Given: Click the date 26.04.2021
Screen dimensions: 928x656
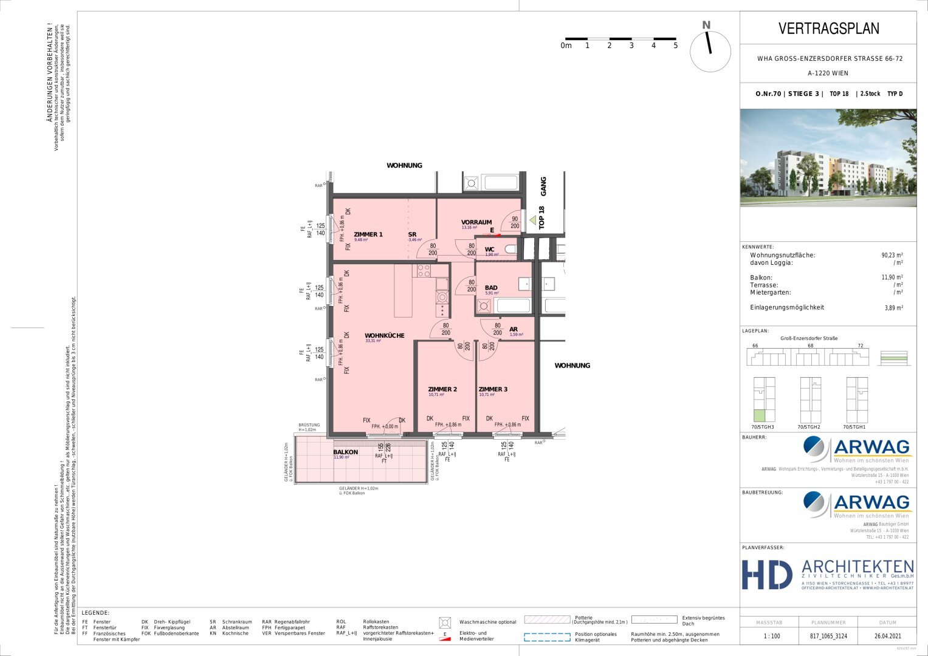Looking at the screenshot, I should 888,636.
